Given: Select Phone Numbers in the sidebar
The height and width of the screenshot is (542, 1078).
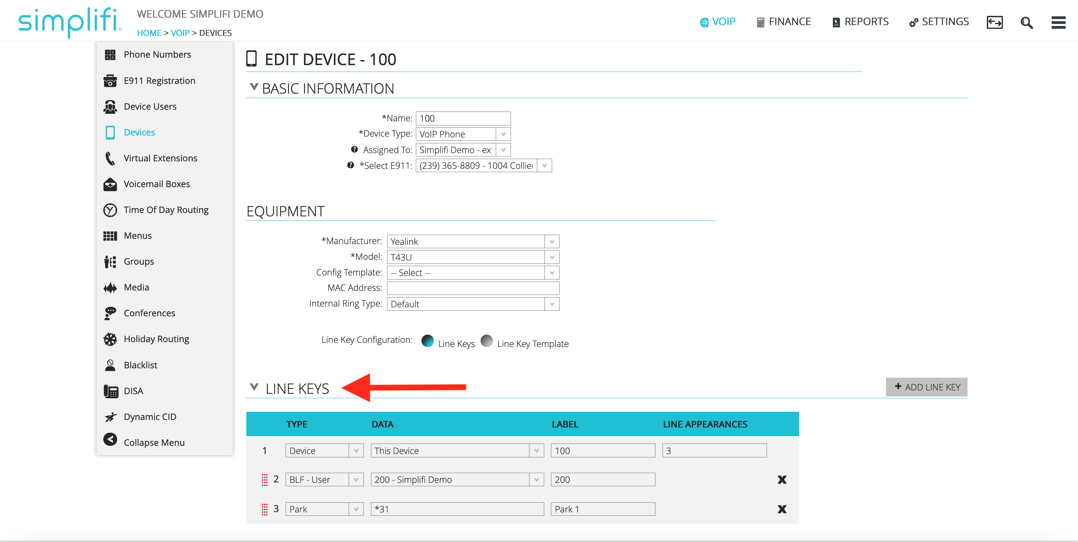Looking at the screenshot, I should (x=157, y=54).
